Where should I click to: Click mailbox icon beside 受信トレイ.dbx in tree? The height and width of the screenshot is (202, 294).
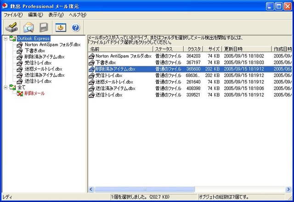tap(19, 63)
